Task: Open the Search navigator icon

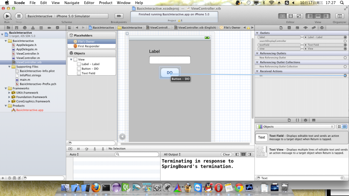Action: [x=25, y=28]
